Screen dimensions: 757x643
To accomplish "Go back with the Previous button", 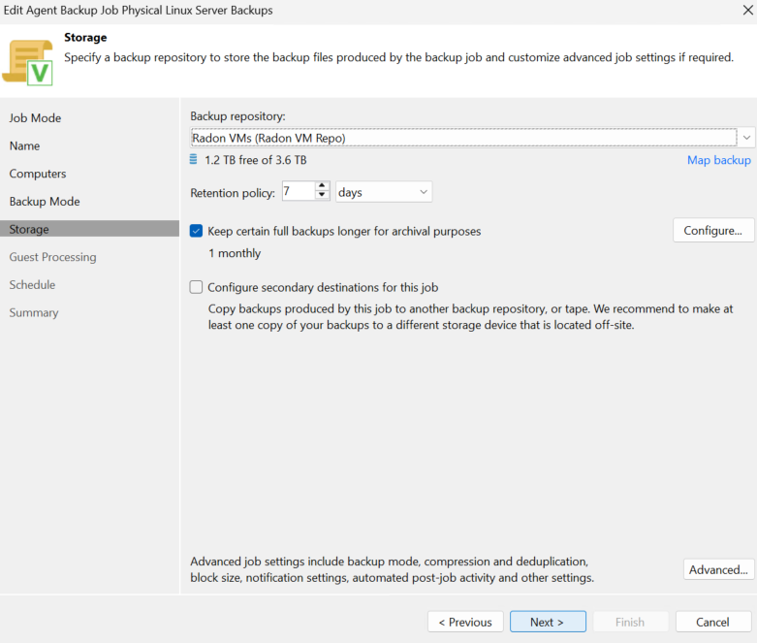I will click(x=465, y=622).
